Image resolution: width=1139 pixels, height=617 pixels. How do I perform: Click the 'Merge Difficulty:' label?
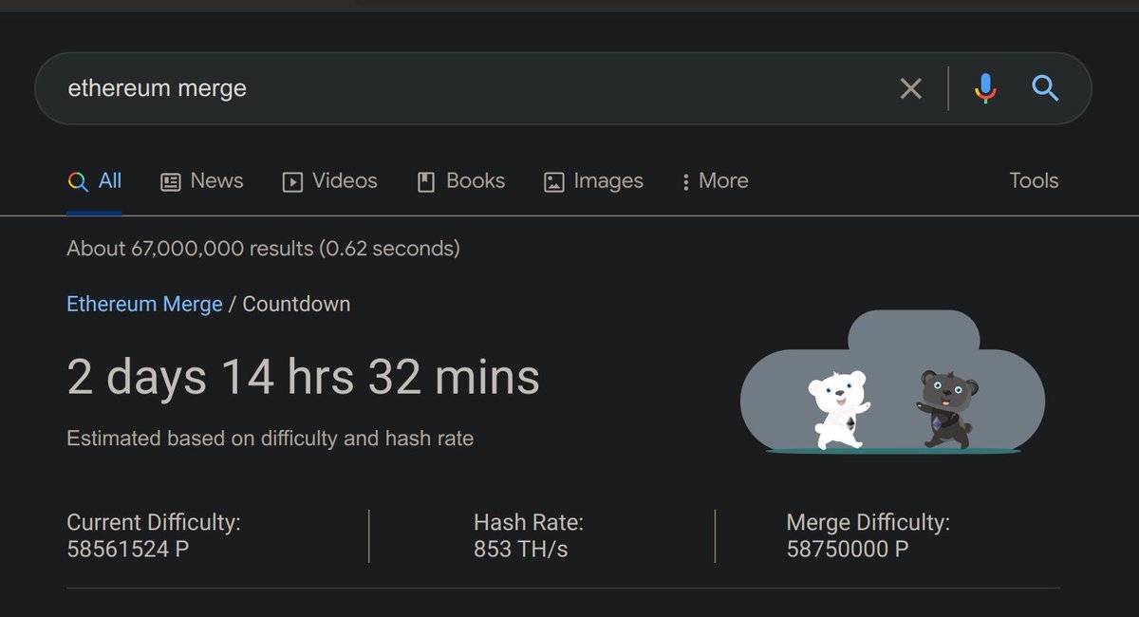point(868,522)
